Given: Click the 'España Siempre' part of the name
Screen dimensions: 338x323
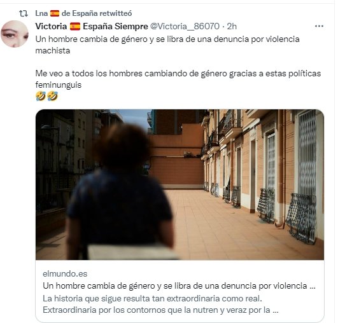Looking at the screenshot, I should click(115, 26).
